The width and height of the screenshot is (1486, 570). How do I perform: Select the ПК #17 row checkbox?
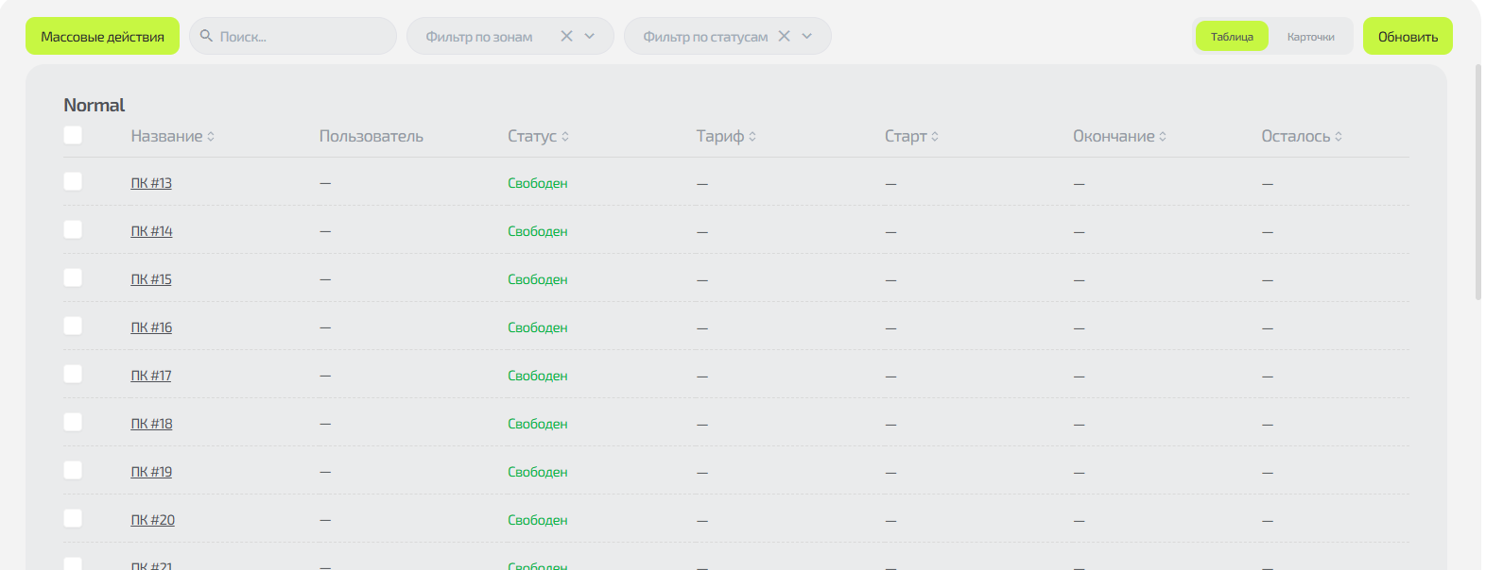tap(73, 374)
